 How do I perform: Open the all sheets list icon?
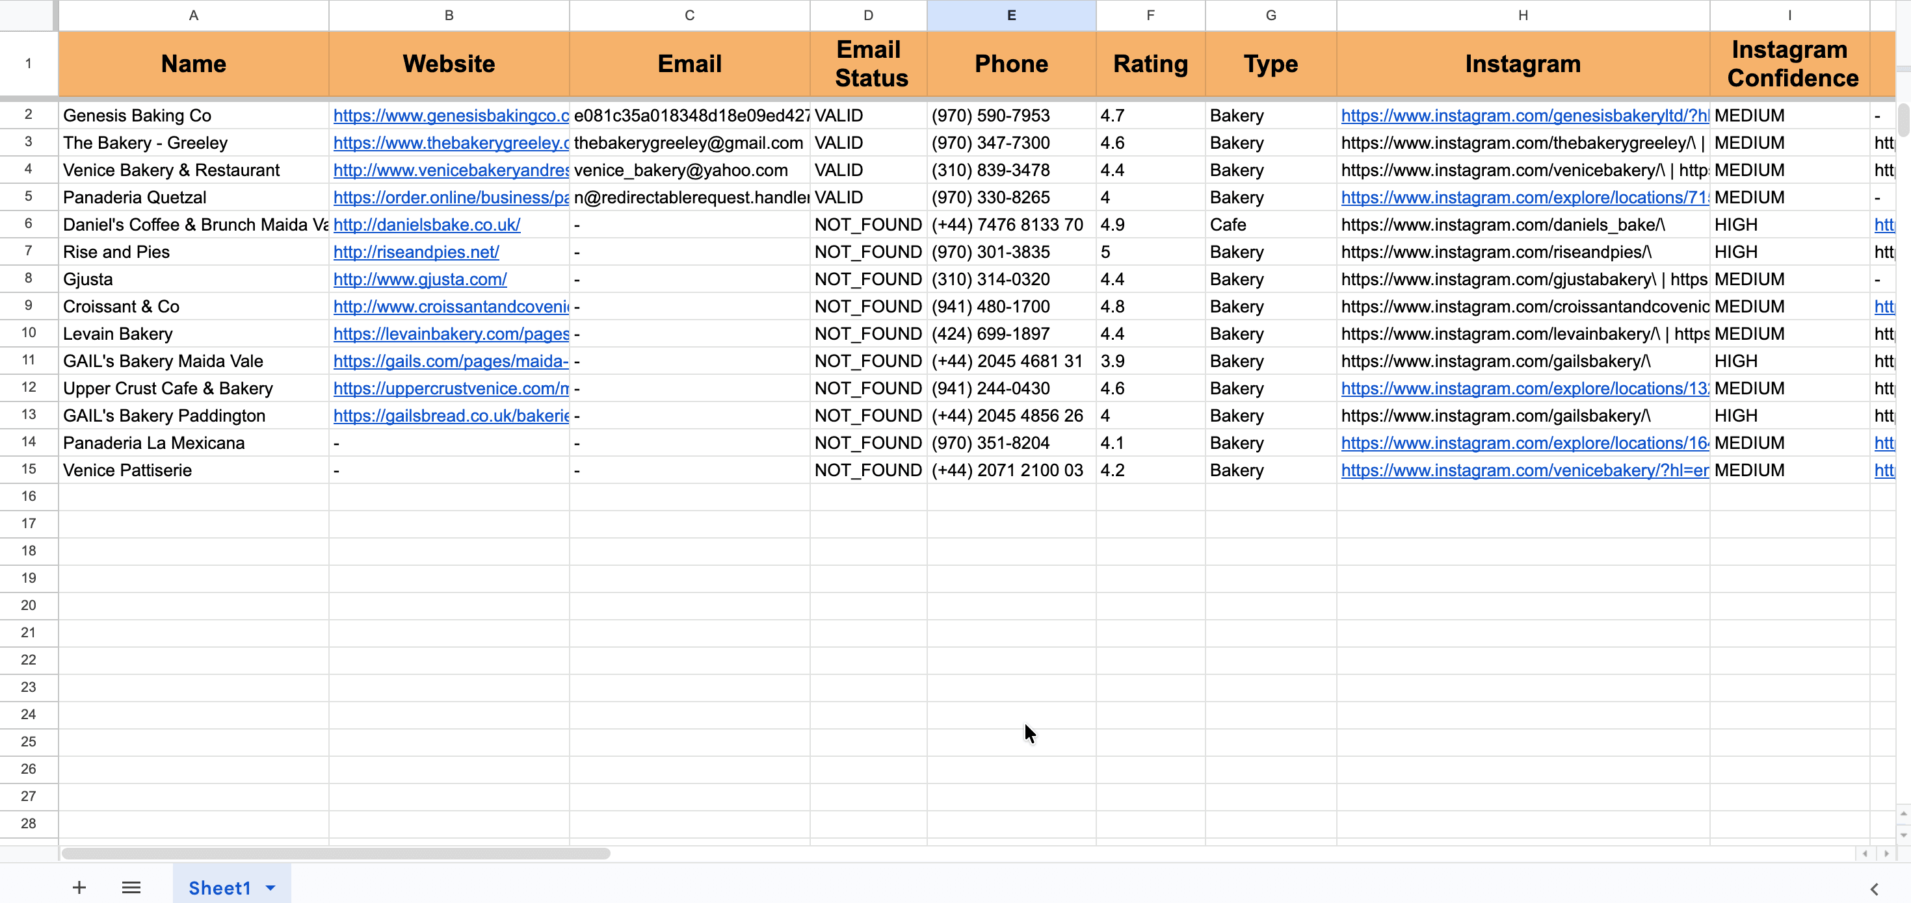click(x=131, y=887)
